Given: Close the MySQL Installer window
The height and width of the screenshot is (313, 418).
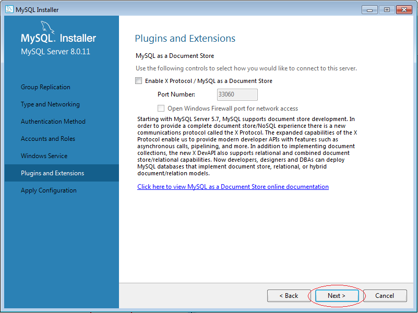Looking at the screenshot, I should click(404, 10).
